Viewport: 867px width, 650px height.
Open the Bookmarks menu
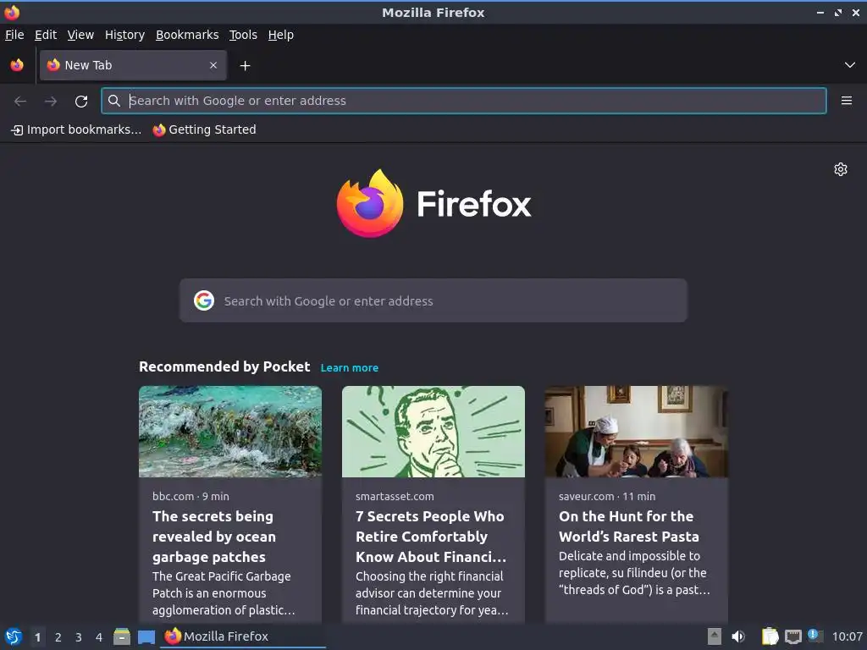click(x=187, y=35)
